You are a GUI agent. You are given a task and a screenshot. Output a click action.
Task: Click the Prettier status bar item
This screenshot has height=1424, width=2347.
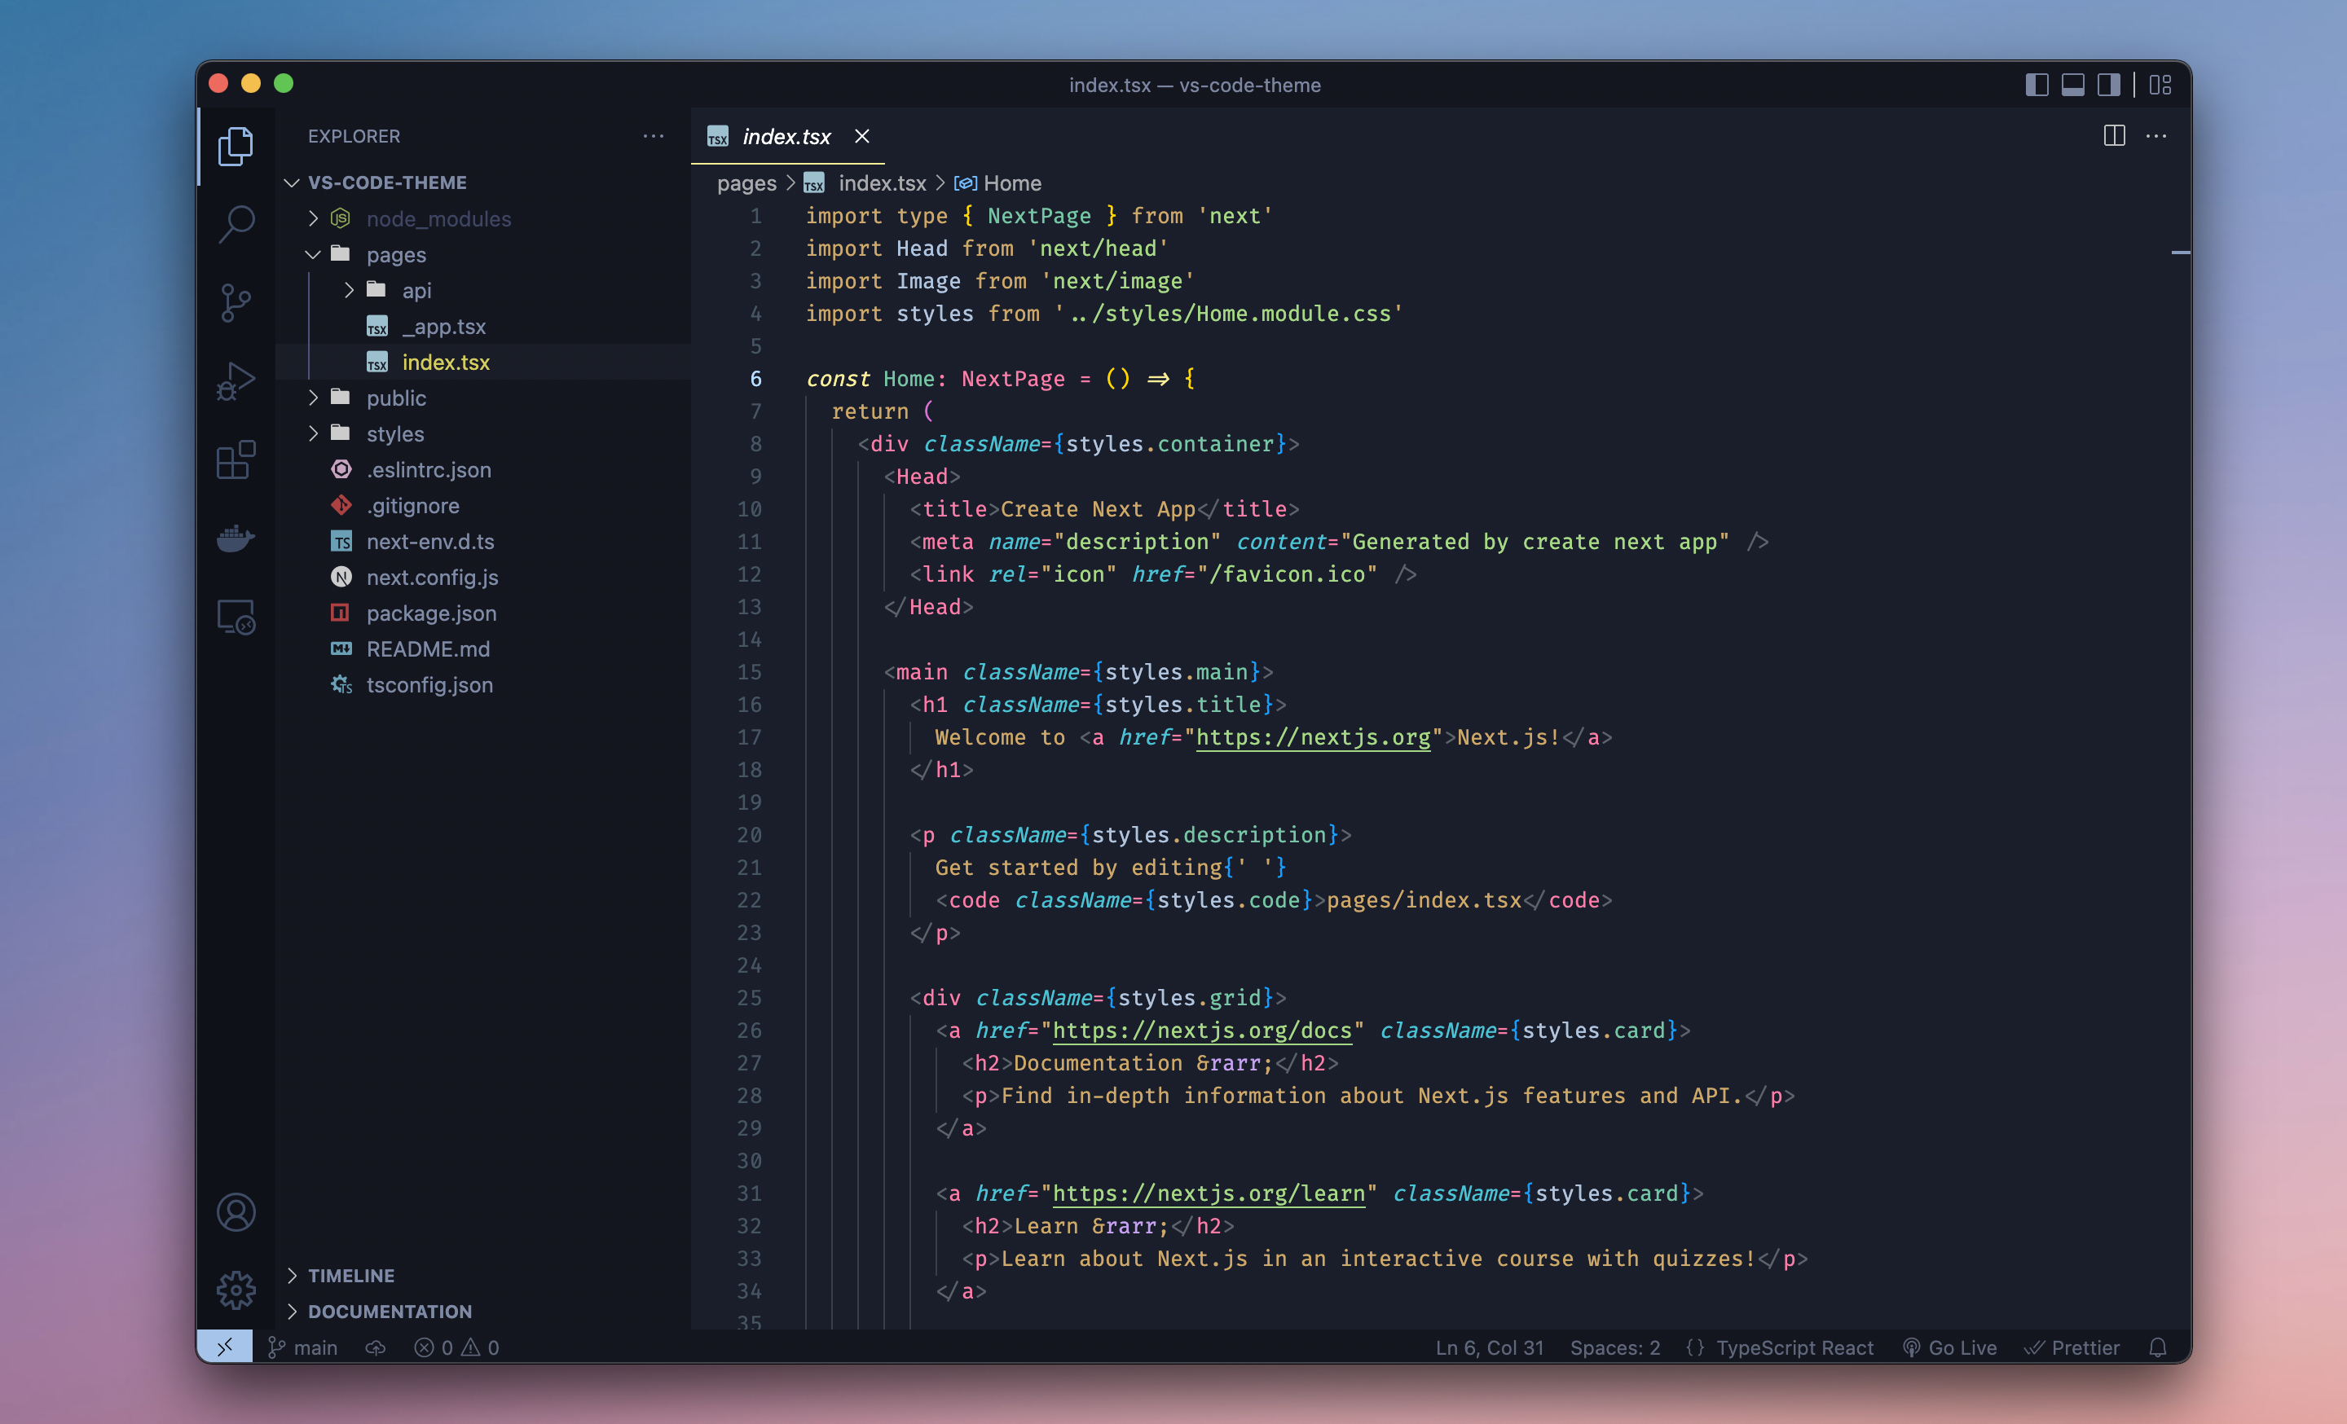[2072, 1347]
